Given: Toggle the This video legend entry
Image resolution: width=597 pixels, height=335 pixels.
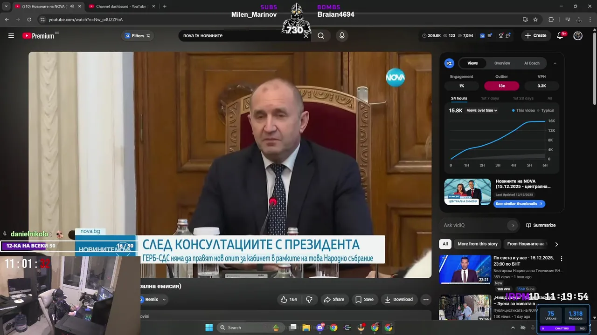Looking at the screenshot, I should (523, 111).
